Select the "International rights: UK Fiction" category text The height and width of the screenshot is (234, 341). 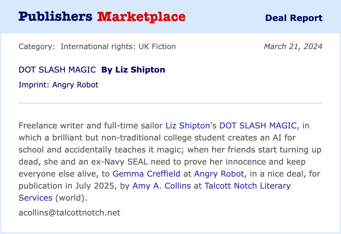coord(118,47)
